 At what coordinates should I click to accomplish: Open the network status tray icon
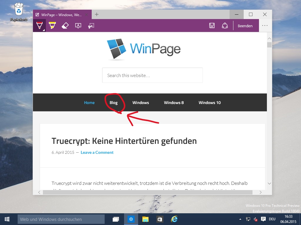point(248,219)
